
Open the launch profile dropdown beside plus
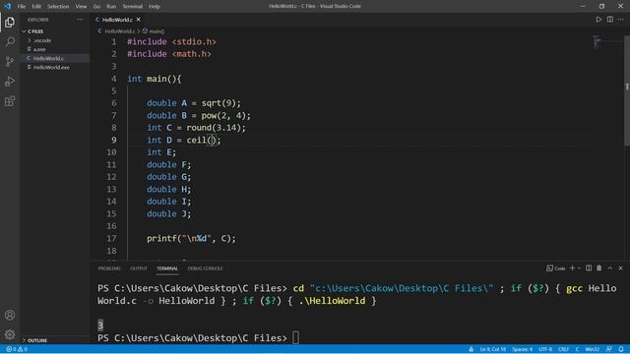pyautogui.click(x=579, y=268)
